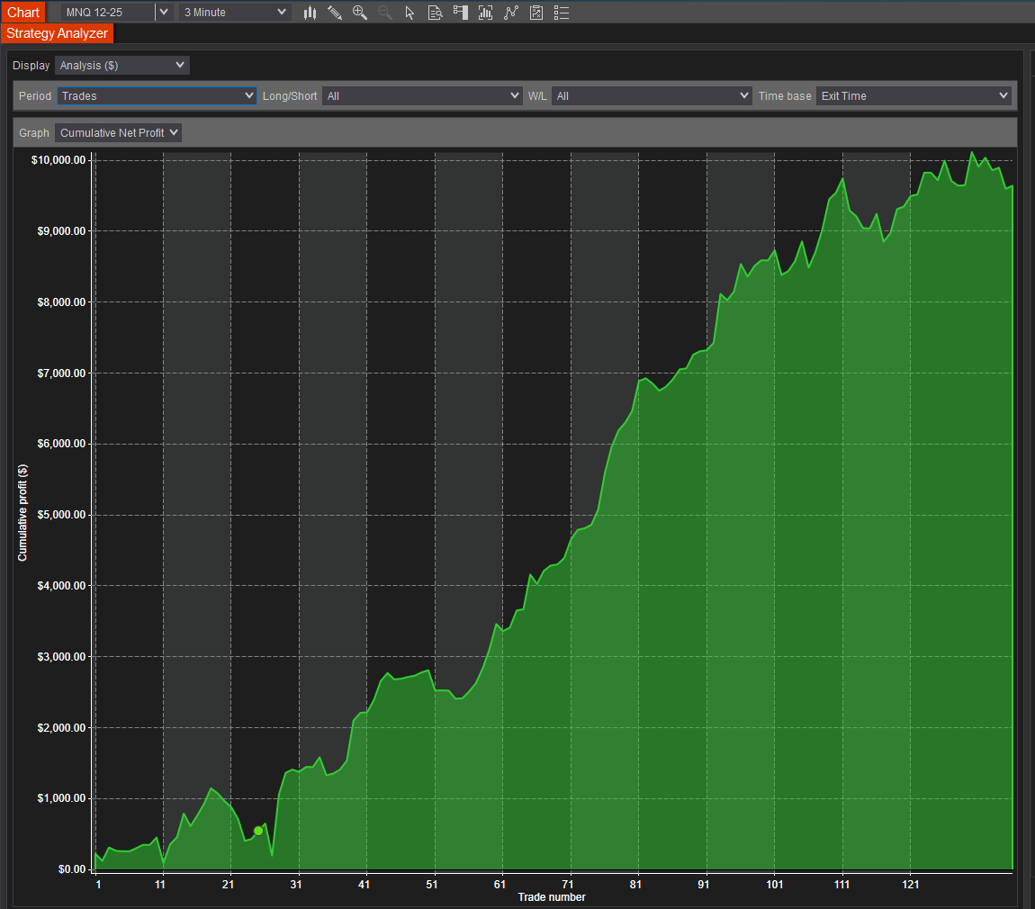Open the Long/Short filter dropdown
This screenshot has height=909, width=1035.
[x=422, y=96]
